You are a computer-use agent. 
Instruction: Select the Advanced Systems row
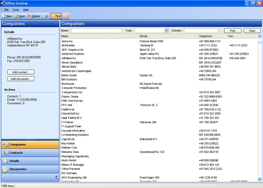(x=159, y=54)
